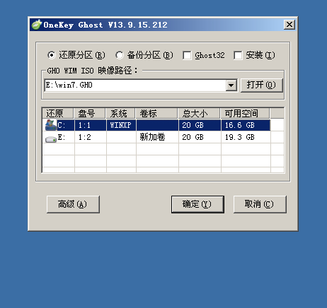Click the 16.6 GB free space cell
The image size is (327, 308).
click(x=246, y=125)
